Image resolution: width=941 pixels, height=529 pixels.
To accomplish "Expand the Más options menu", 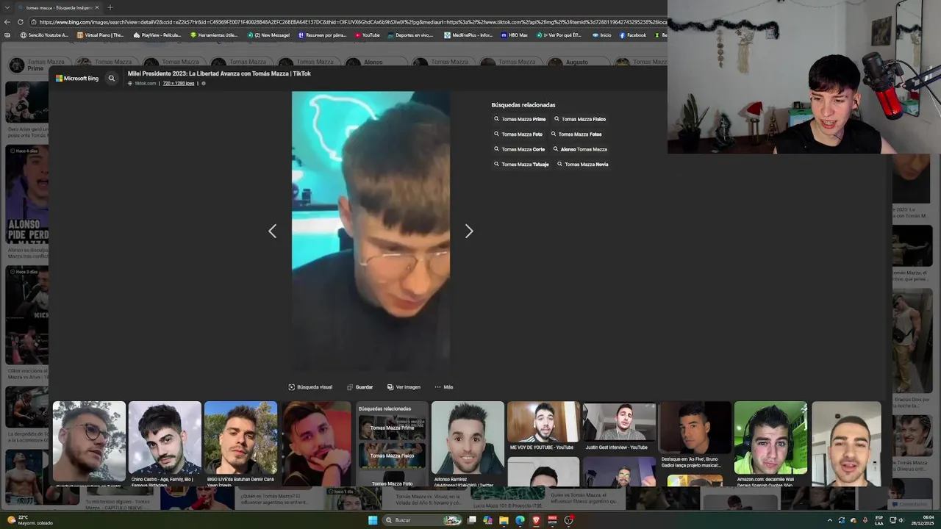I will pyautogui.click(x=443, y=387).
